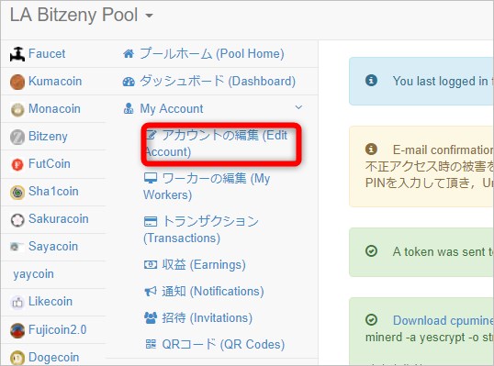The image size is (494, 366).
Task: Open 収益 (Earnings) menu item
Action: (204, 265)
